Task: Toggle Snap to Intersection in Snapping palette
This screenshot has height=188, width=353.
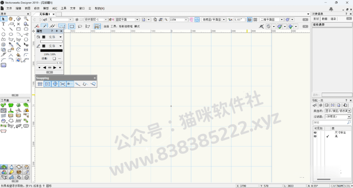Action: 62,84
